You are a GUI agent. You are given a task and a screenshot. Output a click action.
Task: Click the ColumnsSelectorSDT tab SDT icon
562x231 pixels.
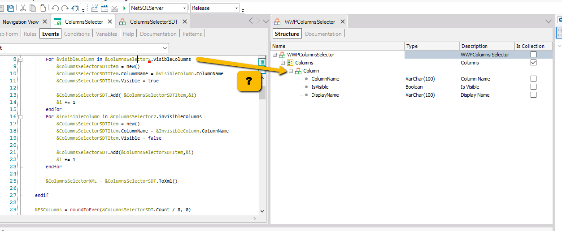[122, 21]
